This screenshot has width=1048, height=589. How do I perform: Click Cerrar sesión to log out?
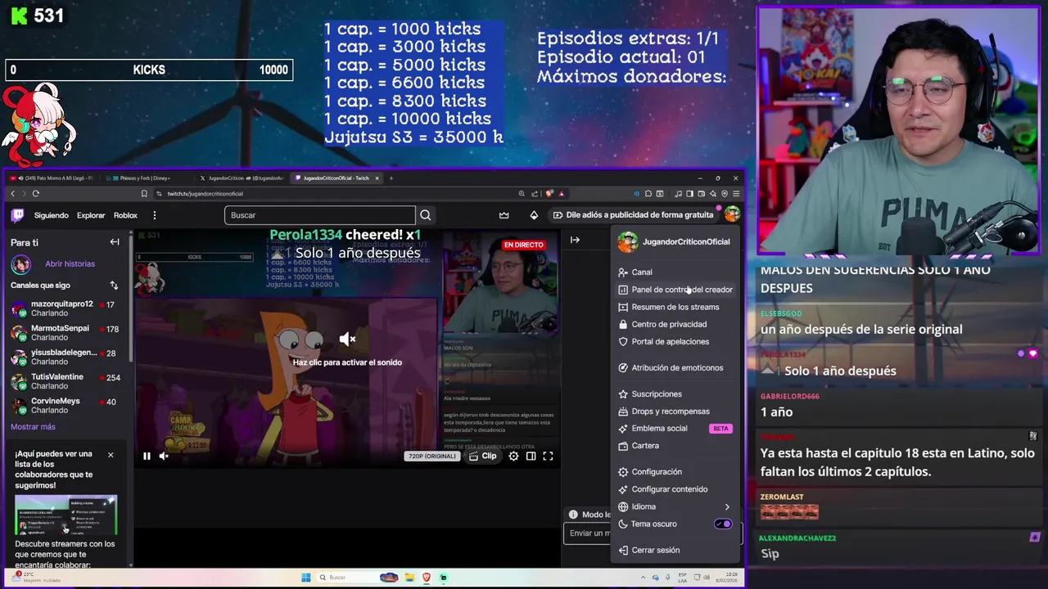676,551
